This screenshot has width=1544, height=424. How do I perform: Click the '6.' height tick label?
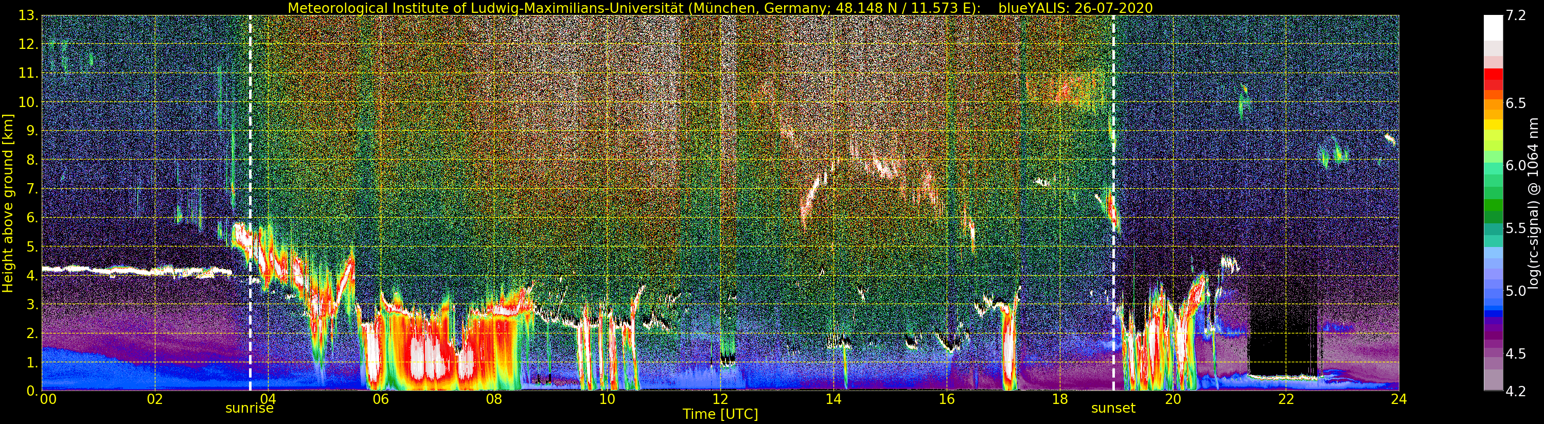pyautogui.click(x=32, y=218)
